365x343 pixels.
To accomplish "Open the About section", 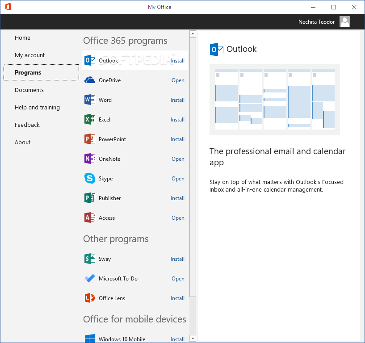I will tap(22, 142).
